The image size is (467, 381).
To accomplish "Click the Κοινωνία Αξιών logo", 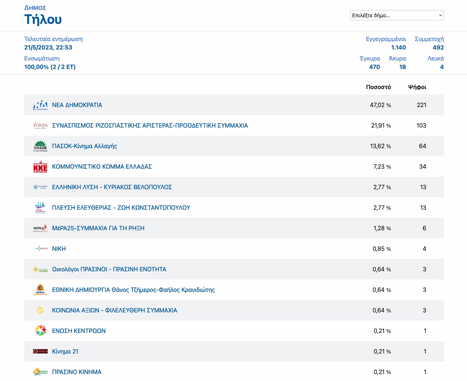I will [40, 310].
